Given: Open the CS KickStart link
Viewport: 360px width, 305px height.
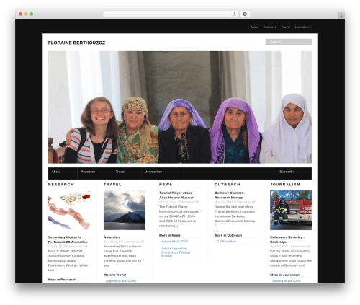Looking at the screenshot, I should [x=226, y=242].
